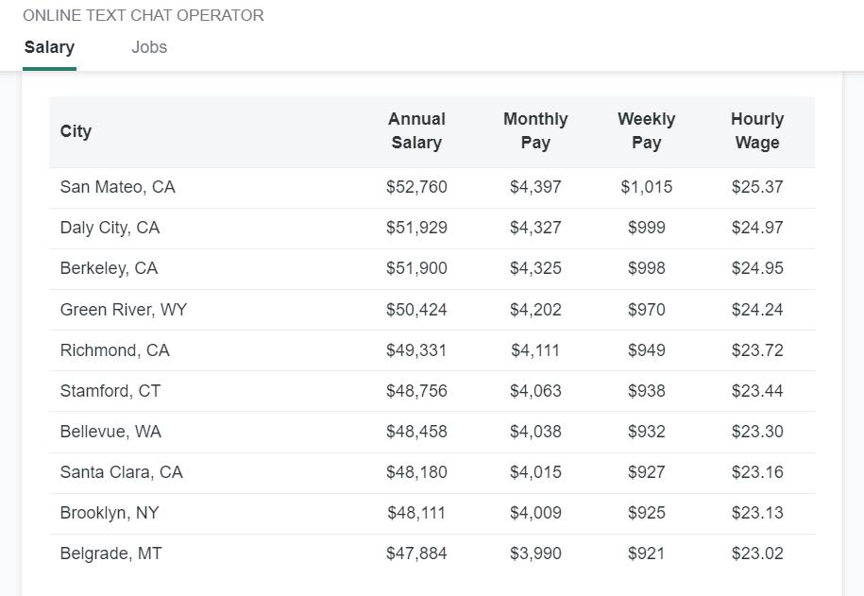The image size is (864, 596).
Task: Click the $4,063 monthly pay value
Action: coord(535,391)
